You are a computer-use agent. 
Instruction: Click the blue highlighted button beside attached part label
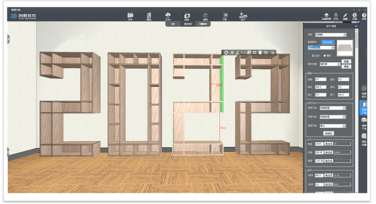[327, 42]
